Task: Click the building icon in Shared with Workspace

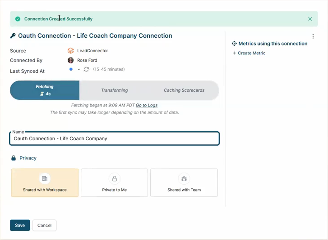Action: (x=45, y=178)
